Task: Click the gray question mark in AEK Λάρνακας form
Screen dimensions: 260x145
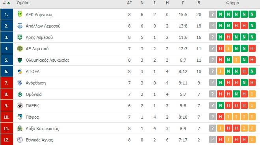Action: point(213,14)
